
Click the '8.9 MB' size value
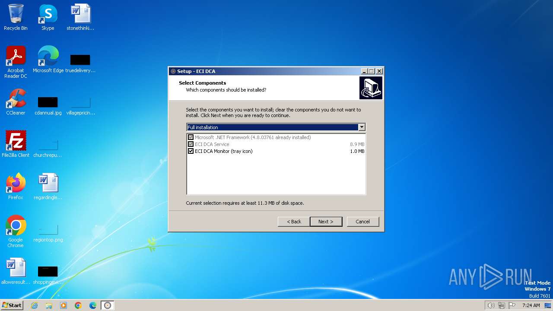click(357, 144)
